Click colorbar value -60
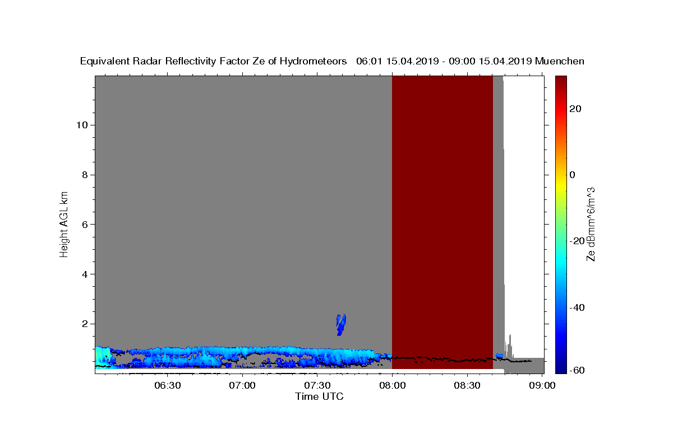673x448 pixels. (577, 370)
